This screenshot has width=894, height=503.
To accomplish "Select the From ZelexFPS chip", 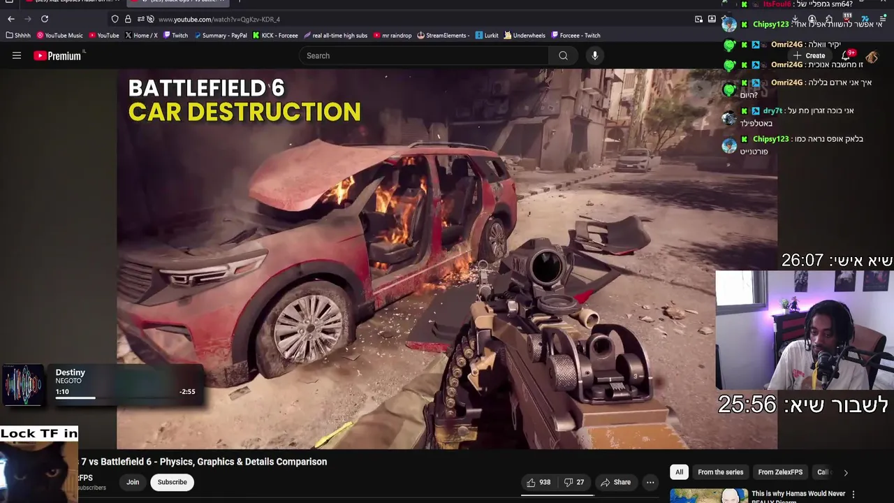I will 780,472.
